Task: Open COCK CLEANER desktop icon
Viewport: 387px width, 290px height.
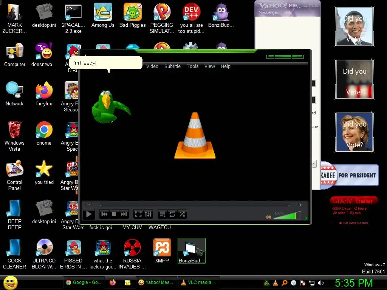Action: pos(14,254)
